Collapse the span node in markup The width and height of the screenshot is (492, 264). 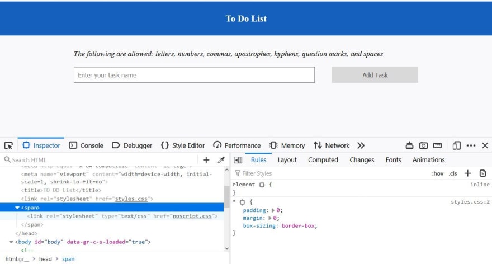coord(17,208)
